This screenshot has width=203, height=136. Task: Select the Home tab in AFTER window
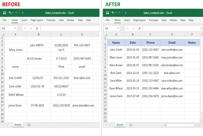(117, 20)
